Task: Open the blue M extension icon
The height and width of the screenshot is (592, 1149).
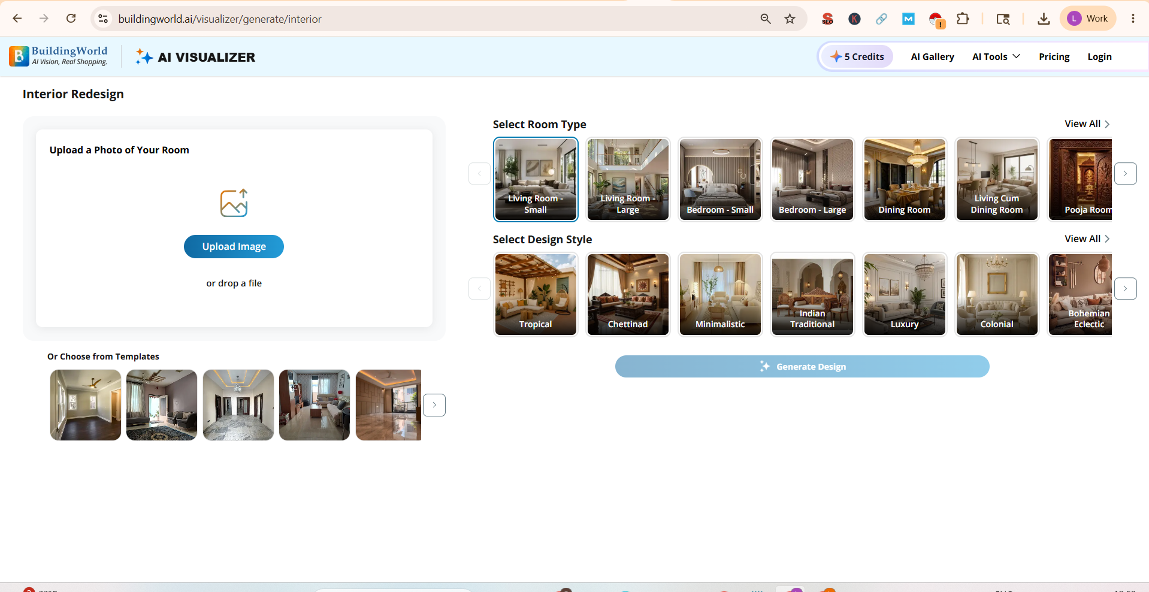Action: 908,19
